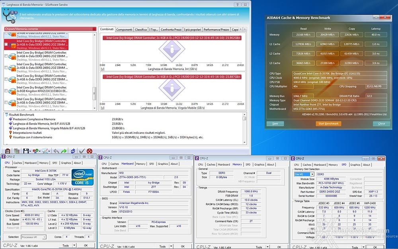Tick the checkbox of the Kingston KHX2133C11D38GX entry
The height and width of the screenshot is (249, 398).
click(6, 91)
